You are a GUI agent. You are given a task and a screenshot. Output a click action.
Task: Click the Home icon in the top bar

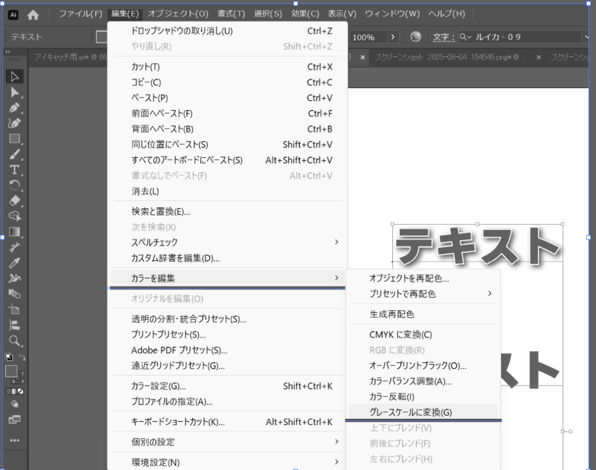[33, 15]
